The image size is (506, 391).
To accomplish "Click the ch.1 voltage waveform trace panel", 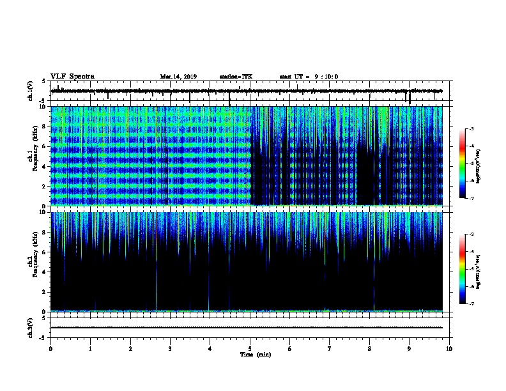I will tap(249, 91).
